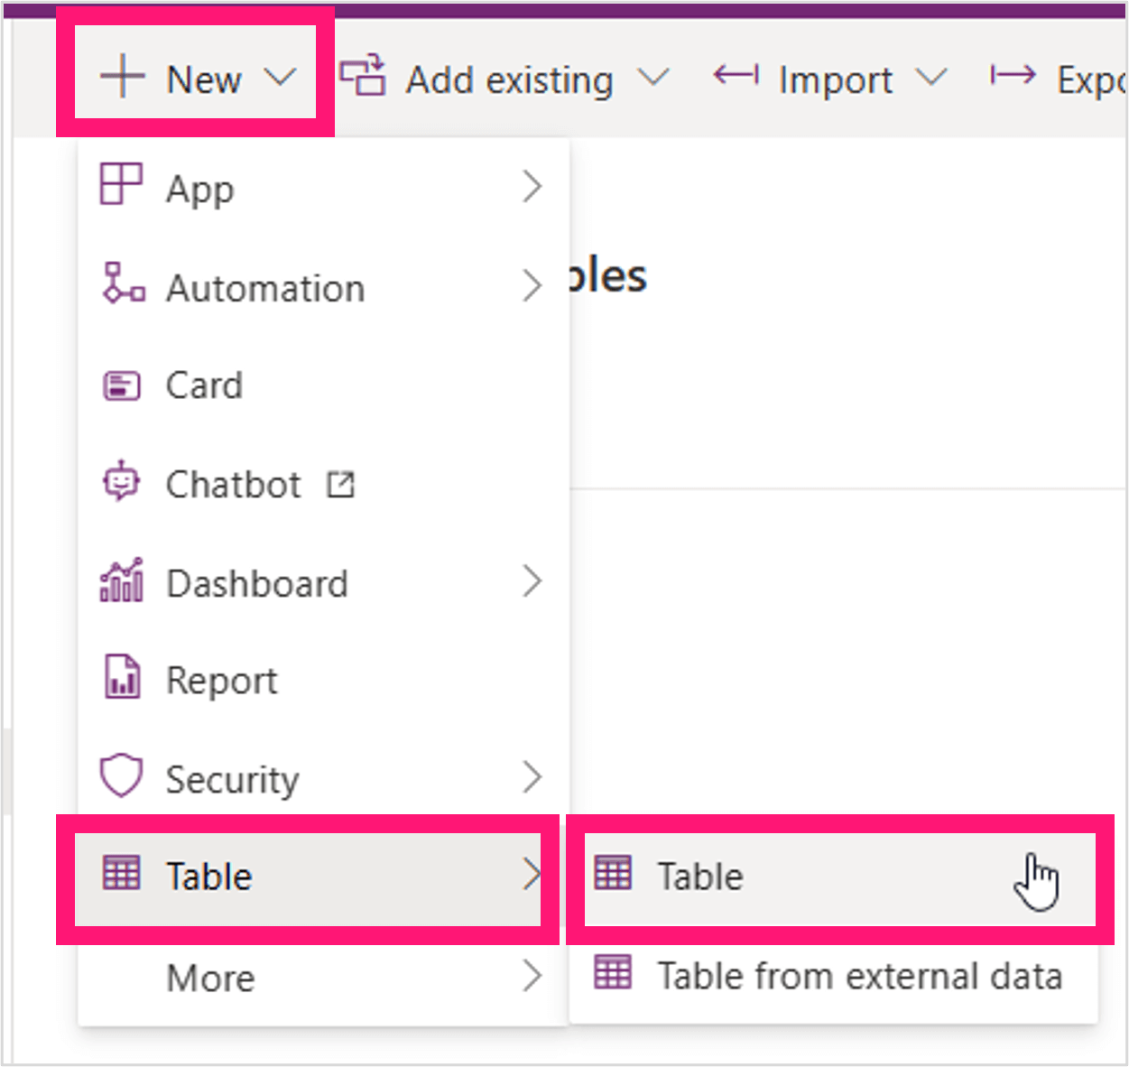Screen dimensions: 1129x1067
Task: Open the Import dropdown chevron
Action: pos(931,78)
